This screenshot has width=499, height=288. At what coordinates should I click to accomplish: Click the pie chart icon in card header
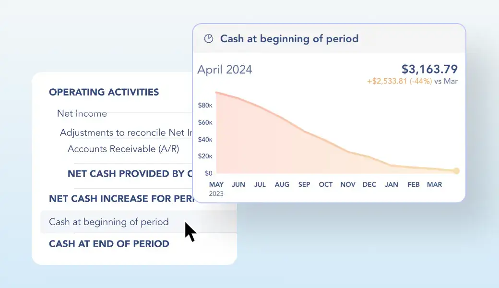[209, 39]
